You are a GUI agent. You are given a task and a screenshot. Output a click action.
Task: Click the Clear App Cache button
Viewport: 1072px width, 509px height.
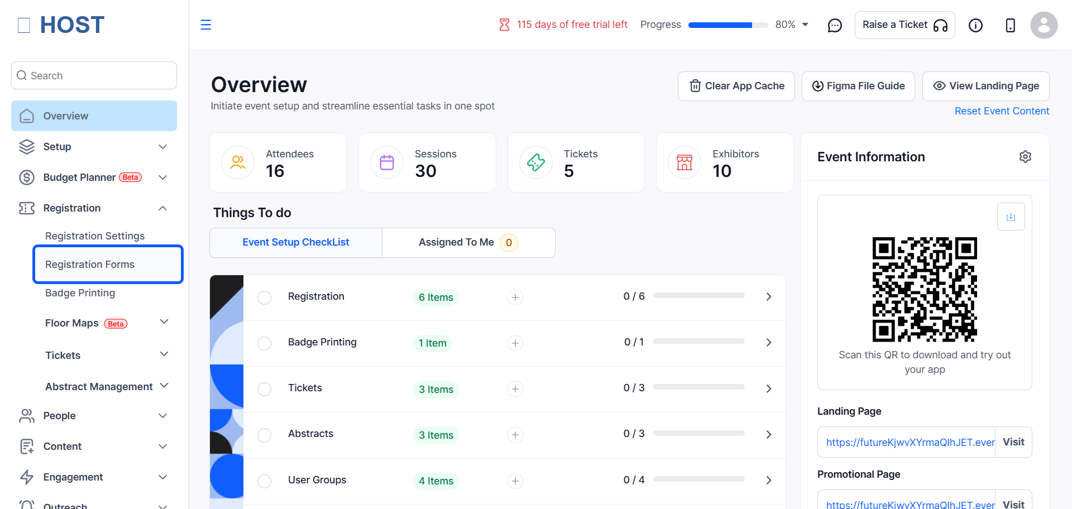[x=736, y=86]
